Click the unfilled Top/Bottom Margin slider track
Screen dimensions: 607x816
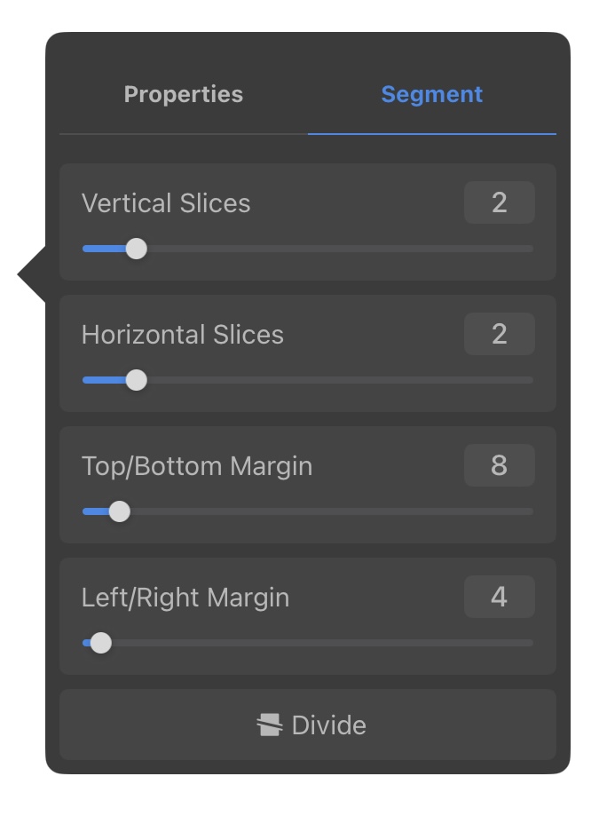[332, 511]
